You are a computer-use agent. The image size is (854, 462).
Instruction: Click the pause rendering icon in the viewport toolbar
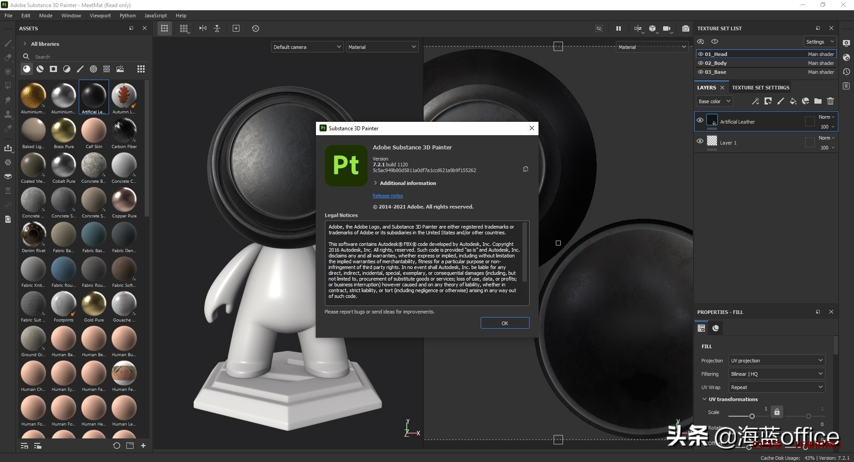[618, 28]
